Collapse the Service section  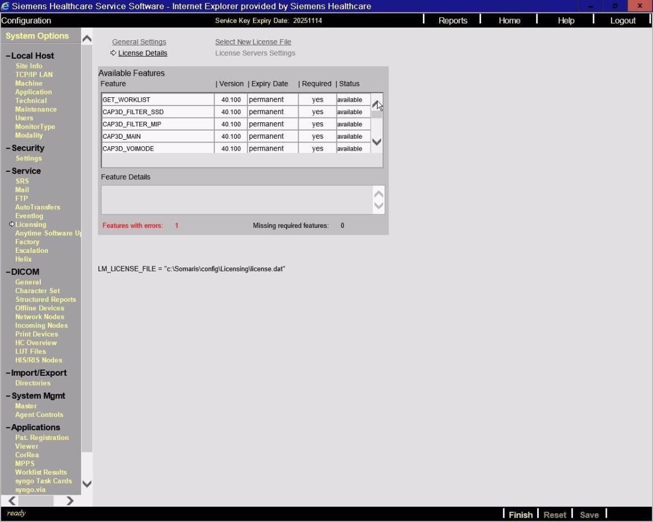[8, 171]
